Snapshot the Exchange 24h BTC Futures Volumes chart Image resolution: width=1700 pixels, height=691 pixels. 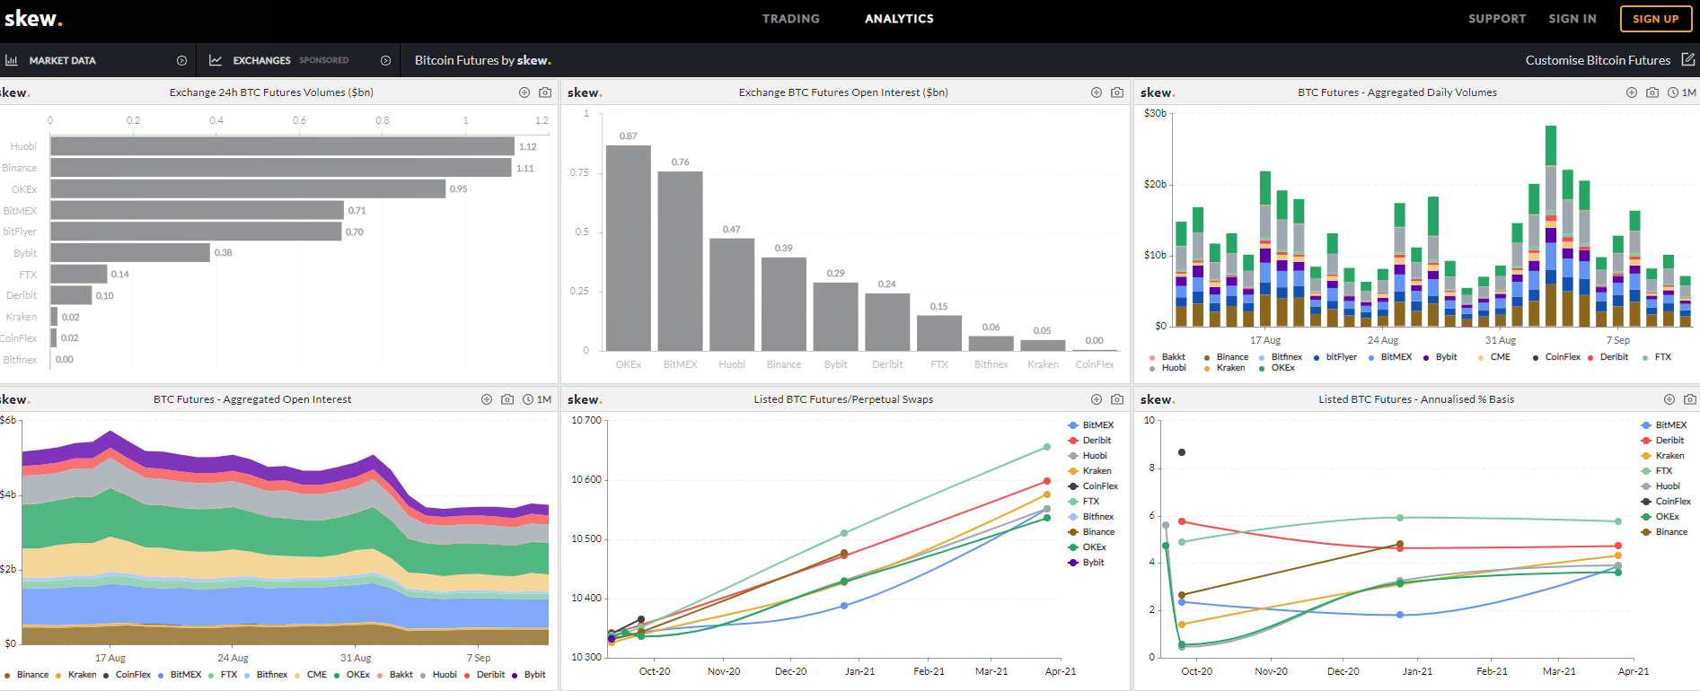point(545,92)
